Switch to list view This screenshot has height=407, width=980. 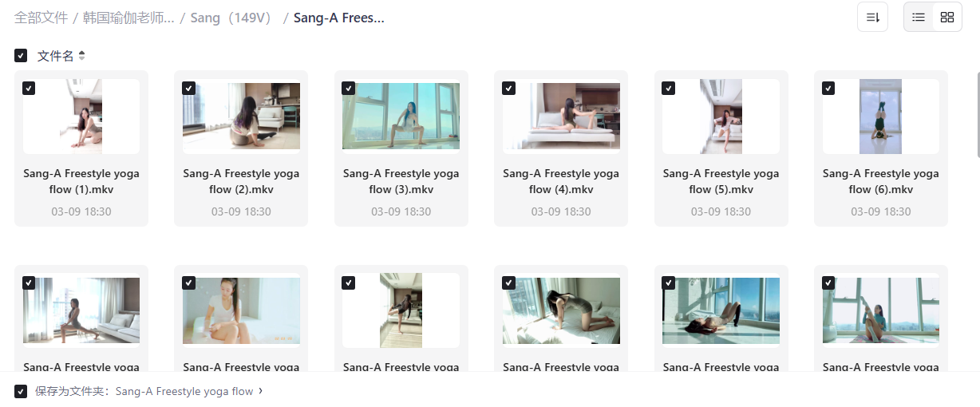[x=919, y=17]
